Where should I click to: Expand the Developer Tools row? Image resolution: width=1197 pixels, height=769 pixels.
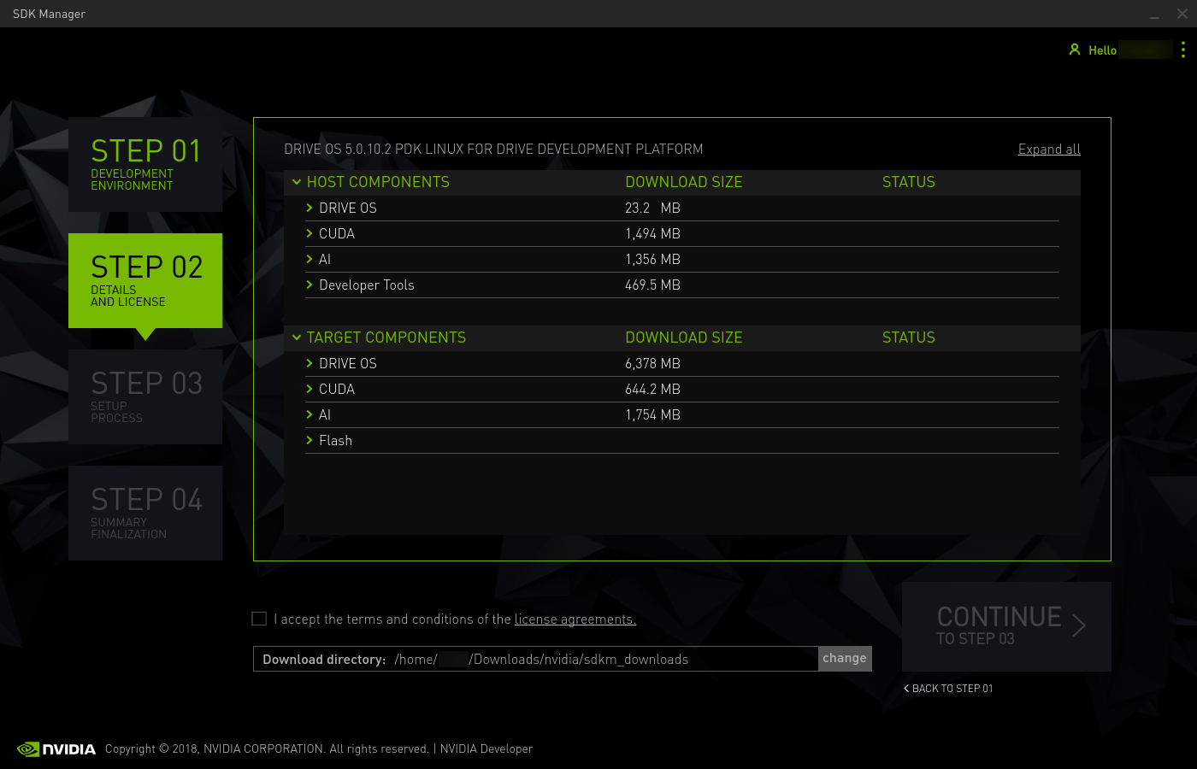(x=310, y=285)
